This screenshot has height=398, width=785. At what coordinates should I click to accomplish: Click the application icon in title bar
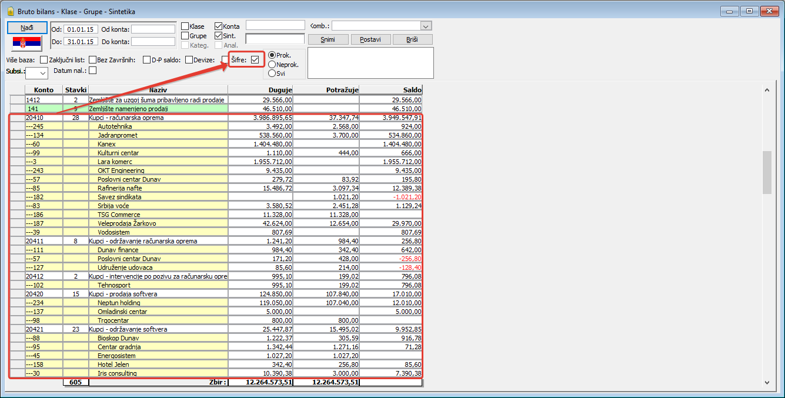click(9, 11)
